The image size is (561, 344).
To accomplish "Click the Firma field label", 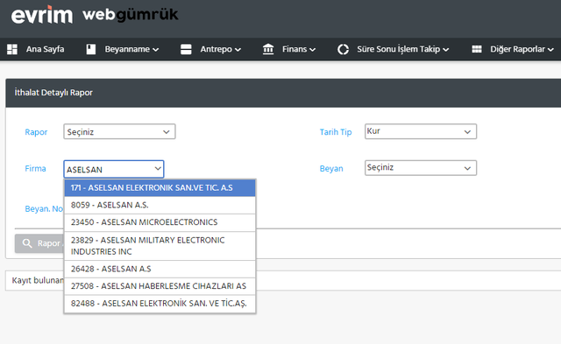I will (x=35, y=168).
